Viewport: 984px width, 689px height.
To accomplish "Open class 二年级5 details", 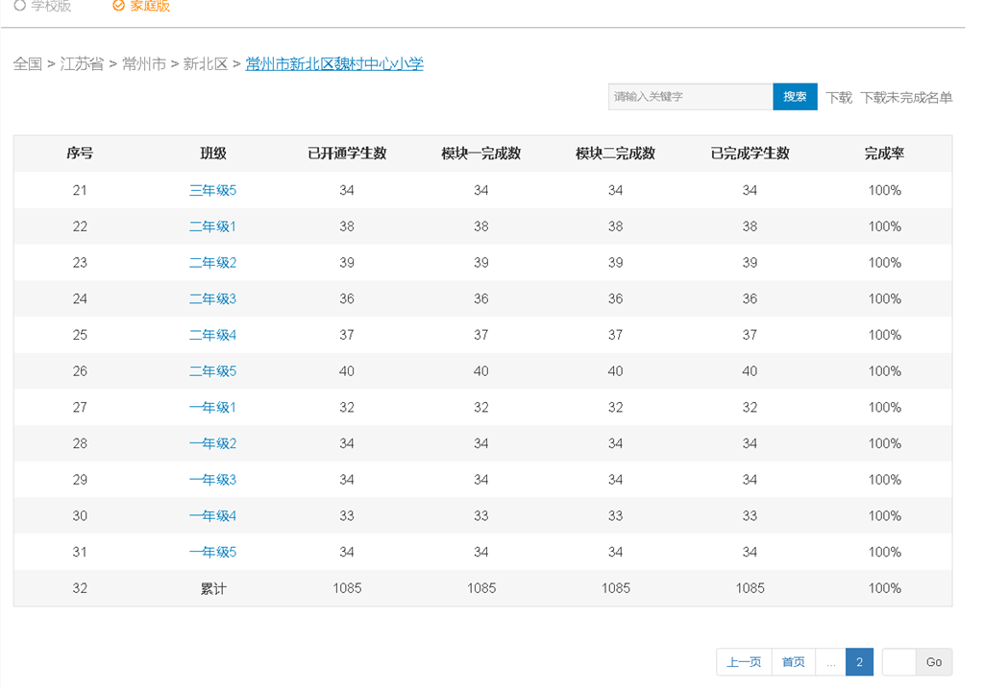I will coord(212,371).
